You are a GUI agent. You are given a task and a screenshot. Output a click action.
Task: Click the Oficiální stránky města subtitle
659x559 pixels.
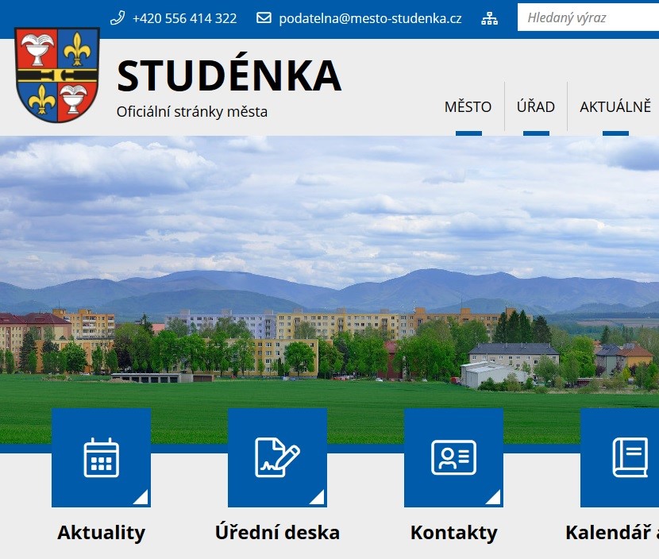[192, 112]
